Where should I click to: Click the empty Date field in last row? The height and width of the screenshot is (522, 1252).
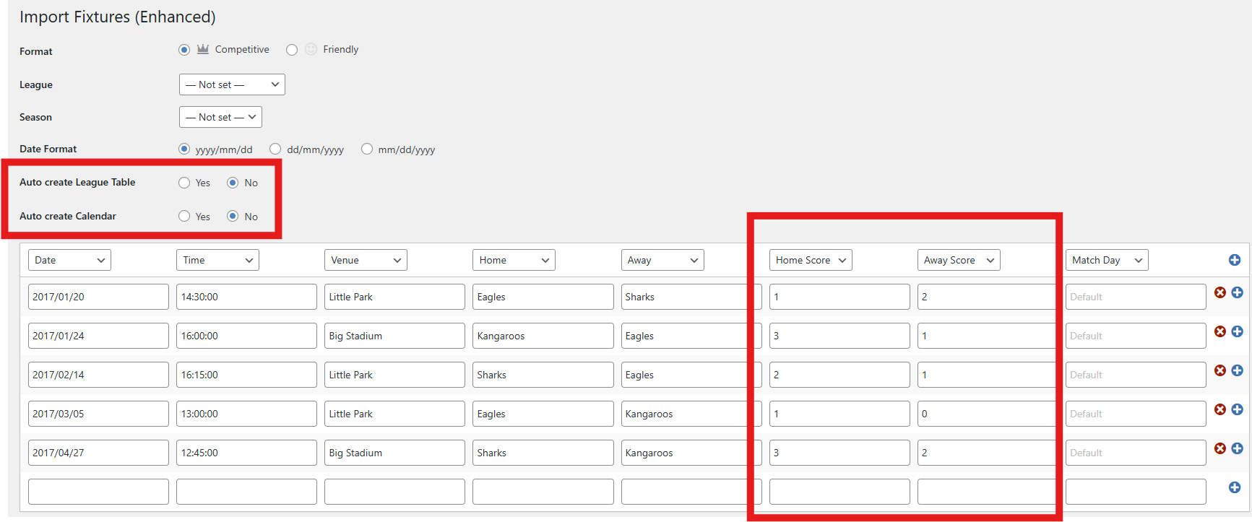coord(98,492)
